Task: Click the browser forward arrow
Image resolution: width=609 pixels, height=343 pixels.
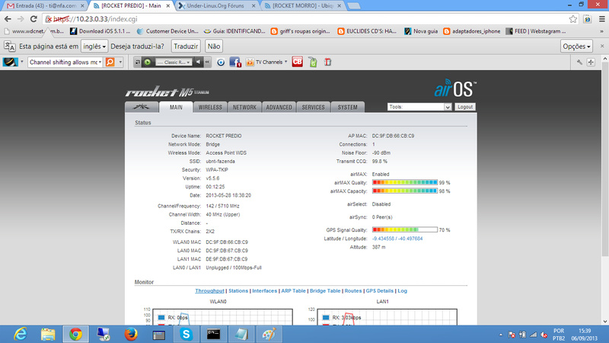Action: click(x=21, y=19)
